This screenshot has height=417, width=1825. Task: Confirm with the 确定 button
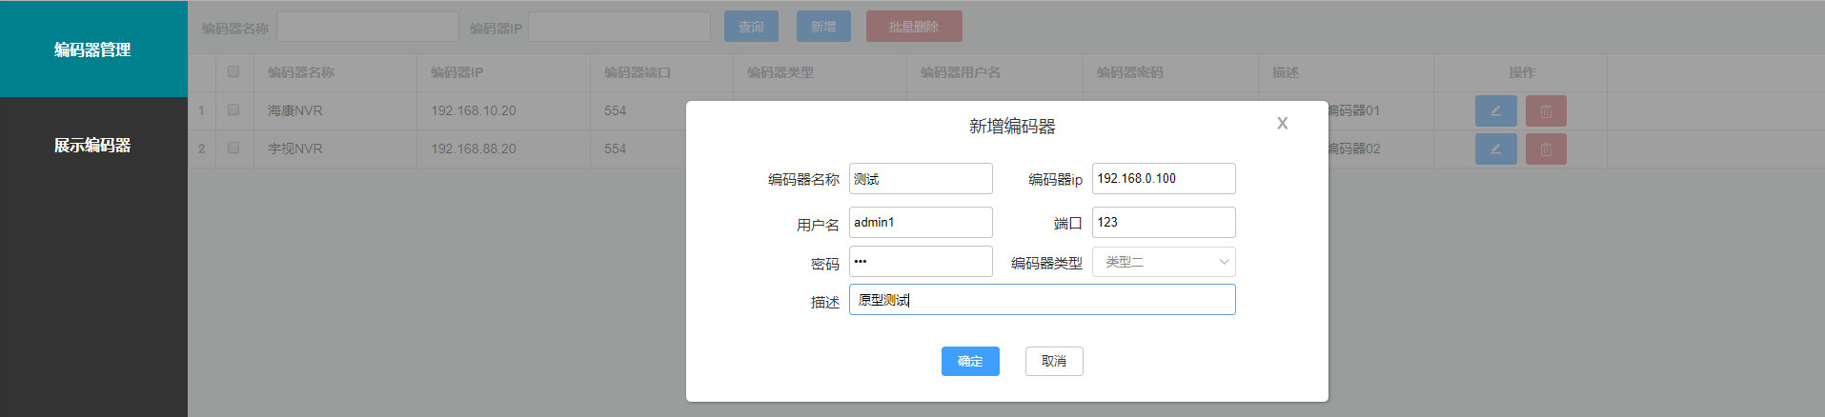[x=970, y=361]
